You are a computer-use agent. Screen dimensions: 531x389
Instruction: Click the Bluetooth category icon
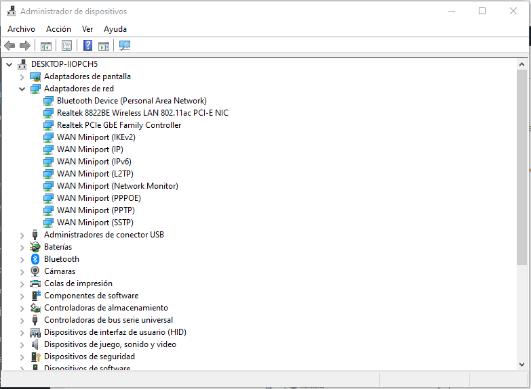coord(35,259)
